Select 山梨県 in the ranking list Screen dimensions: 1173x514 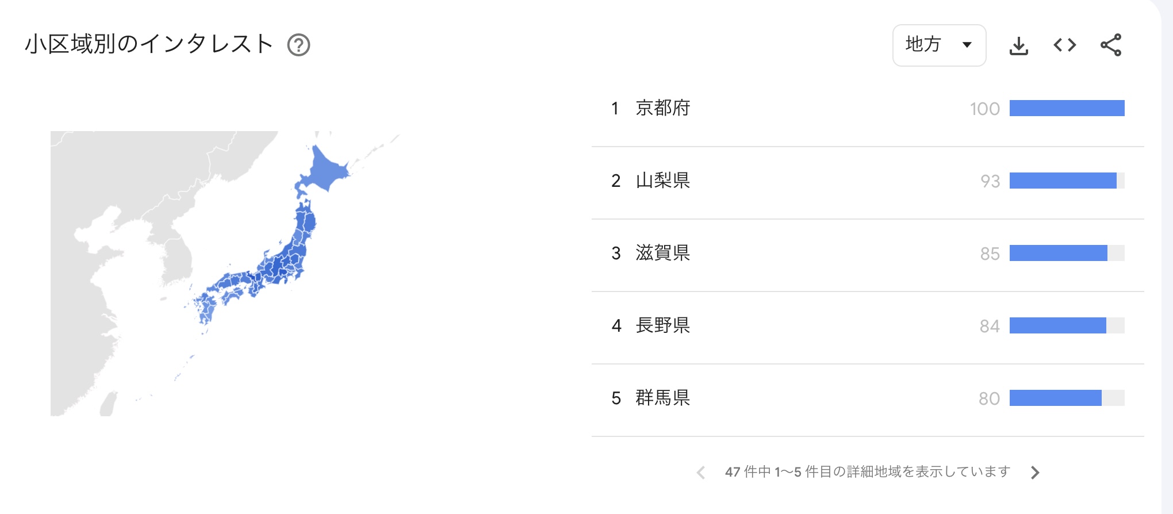coord(662,181)
